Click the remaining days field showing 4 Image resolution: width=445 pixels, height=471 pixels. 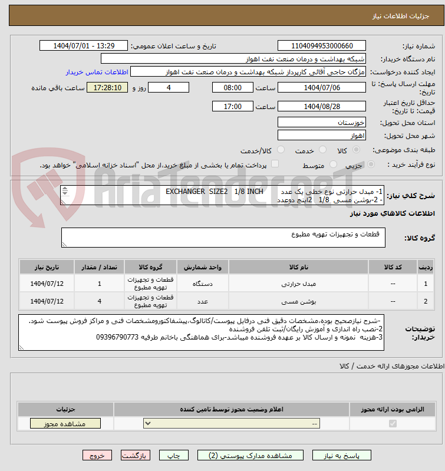point(169,87)
